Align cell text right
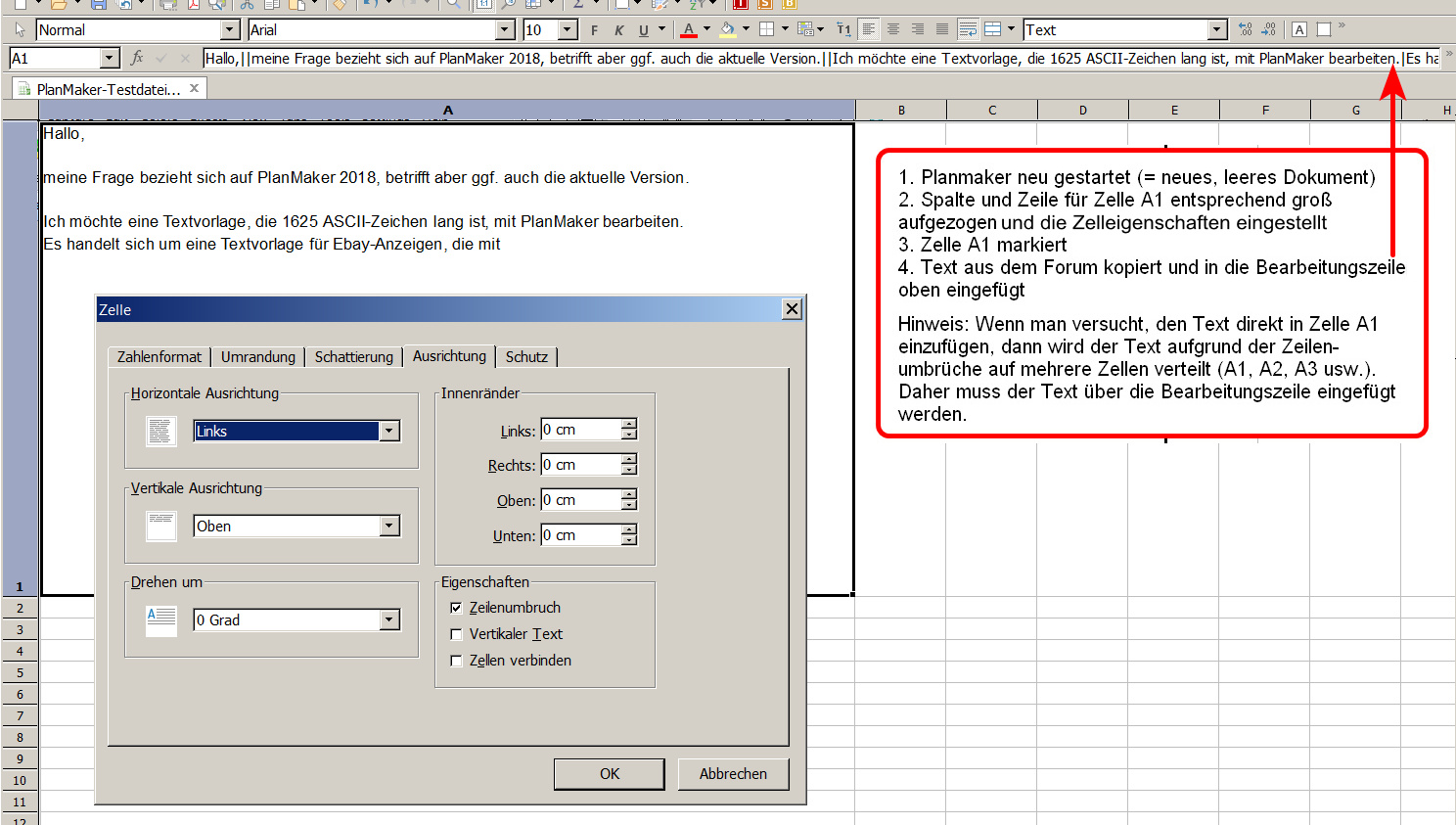 tap(918, 30)
